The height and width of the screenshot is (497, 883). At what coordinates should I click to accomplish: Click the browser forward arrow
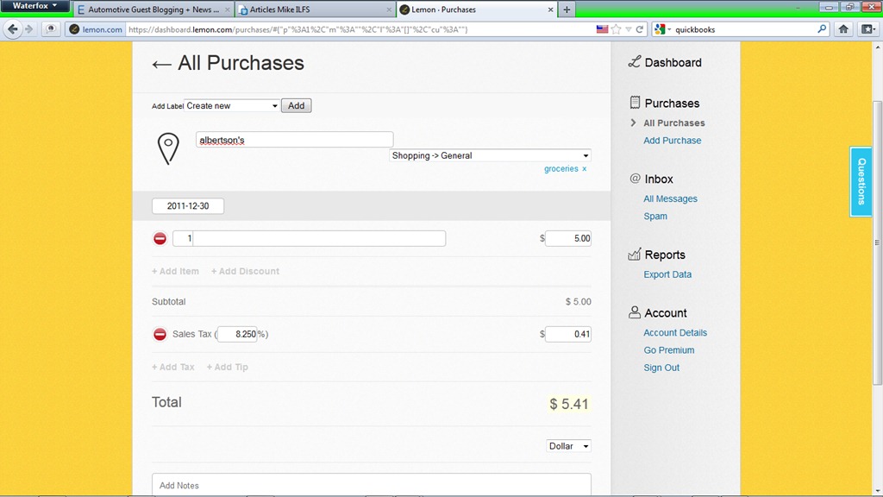click(28, 29)
